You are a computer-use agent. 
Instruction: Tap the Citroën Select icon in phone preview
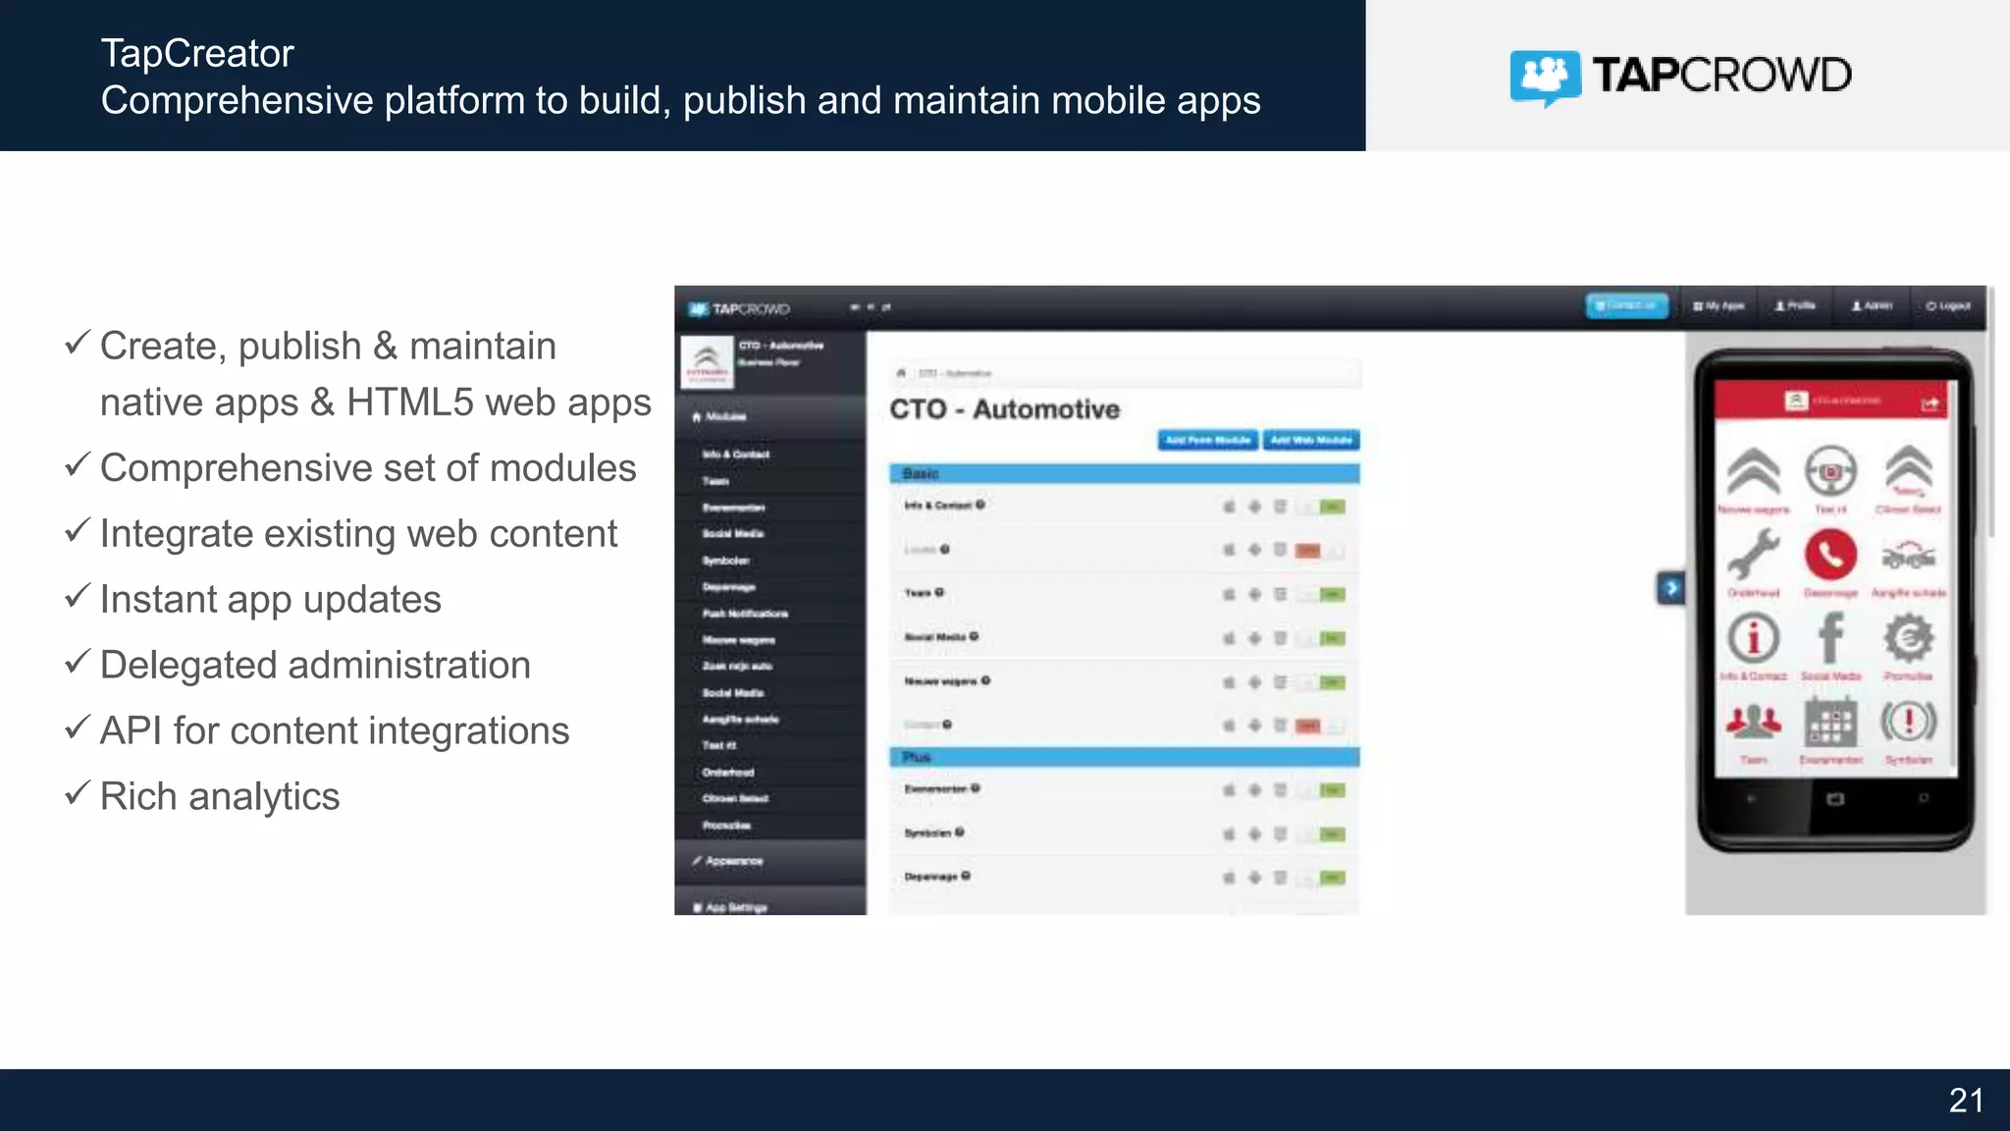click(x=1908, y=471)
